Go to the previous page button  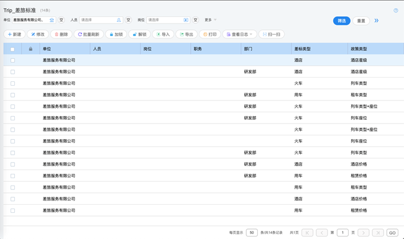pyautogui.click(x=321, y=233)
